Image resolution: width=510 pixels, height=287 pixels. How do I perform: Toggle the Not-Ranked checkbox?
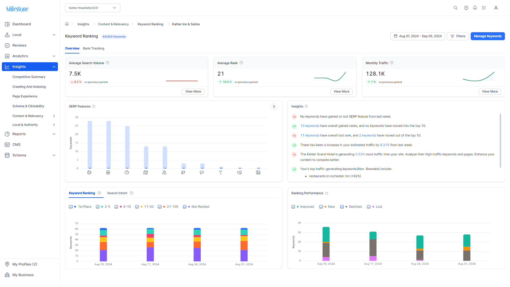[185, 207]
